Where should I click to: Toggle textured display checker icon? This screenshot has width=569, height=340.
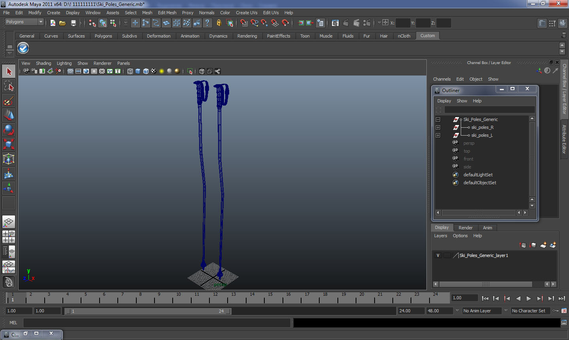click(x=154, y=71)
